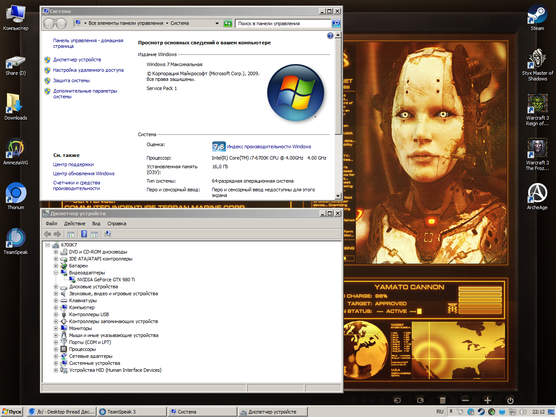Screen dimensions: 556x417
Task: Expand Дисковые устройства node
Action: (56, 287)
